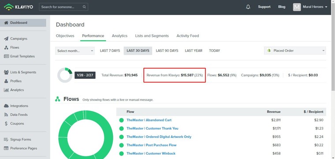Image resolution: width=335 pixels, height=159 pixels.
Task: Select the LAST YEAR range
Action: (x=194, y=51)
